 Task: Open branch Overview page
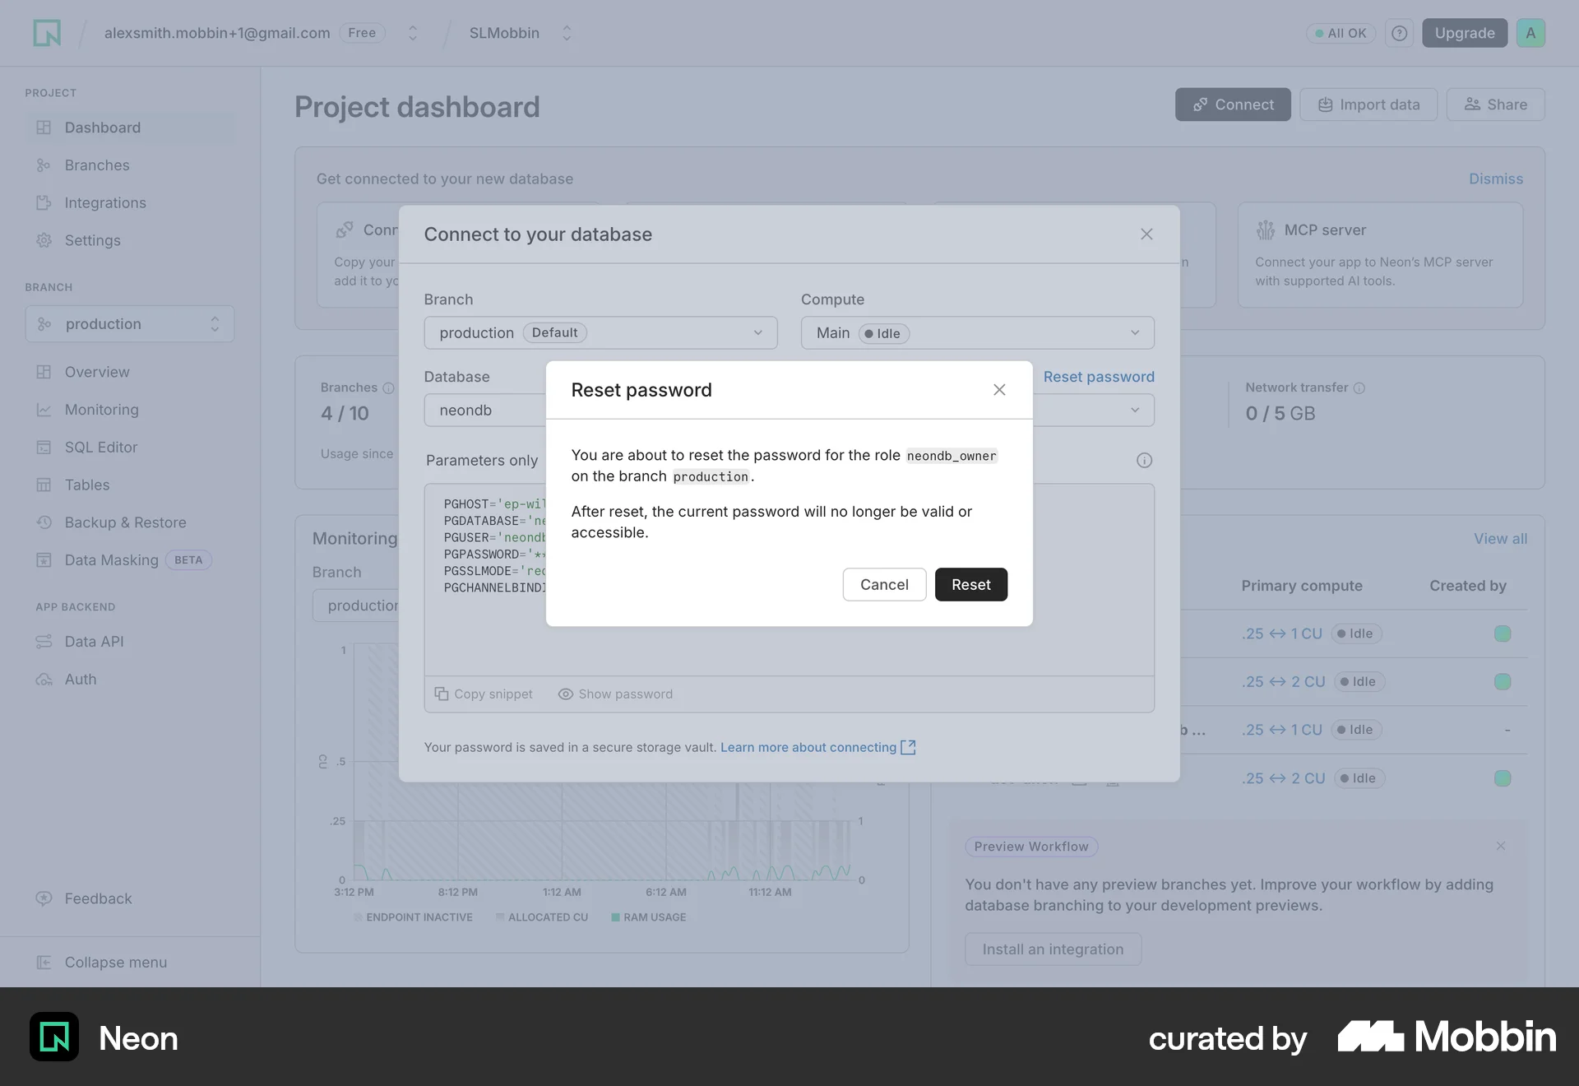(130, 372)
